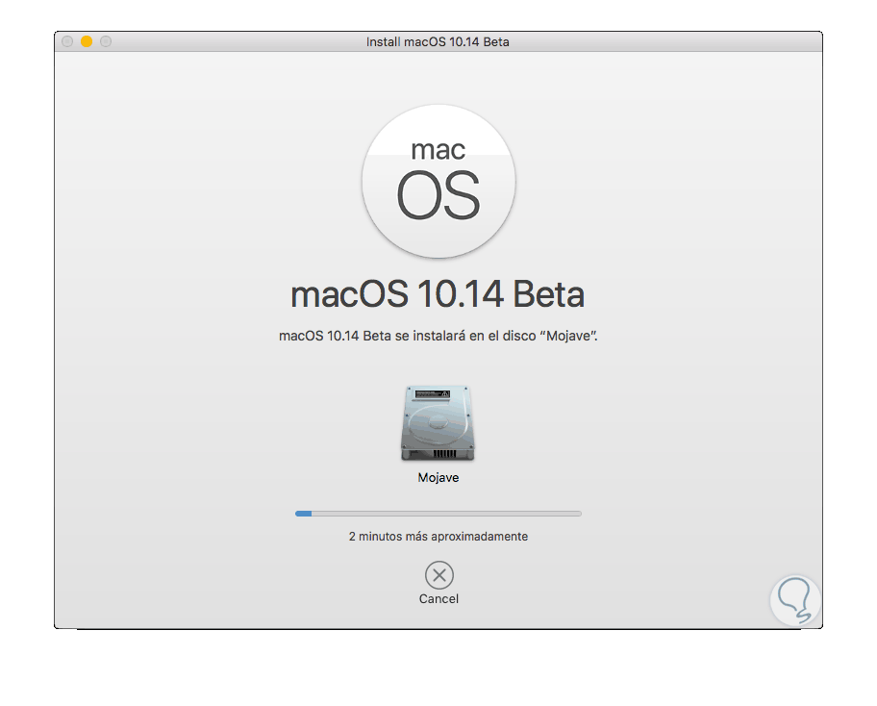Click the macOS logo circle

(x=438, y=181)
